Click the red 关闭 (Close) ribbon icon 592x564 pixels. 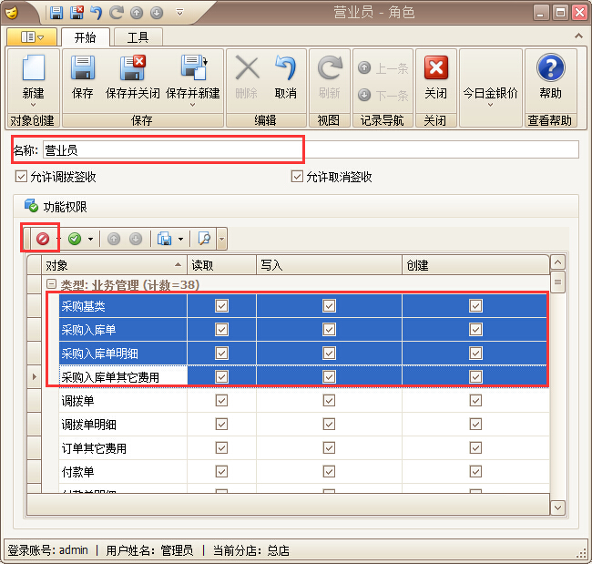(x=436, y=70)
